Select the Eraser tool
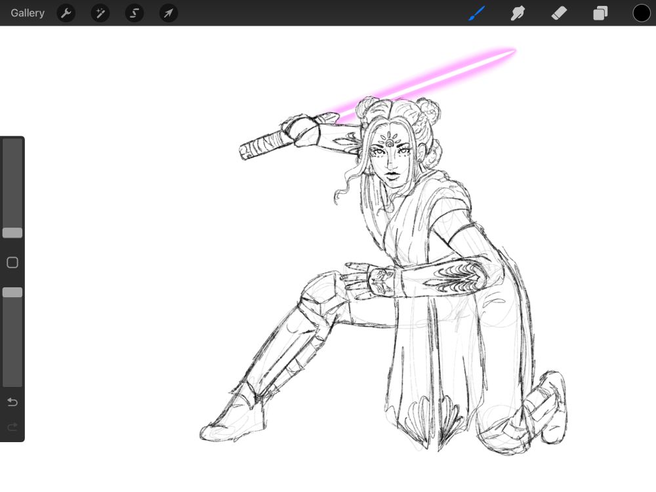 pyautogui.click(x=559, y=13)
